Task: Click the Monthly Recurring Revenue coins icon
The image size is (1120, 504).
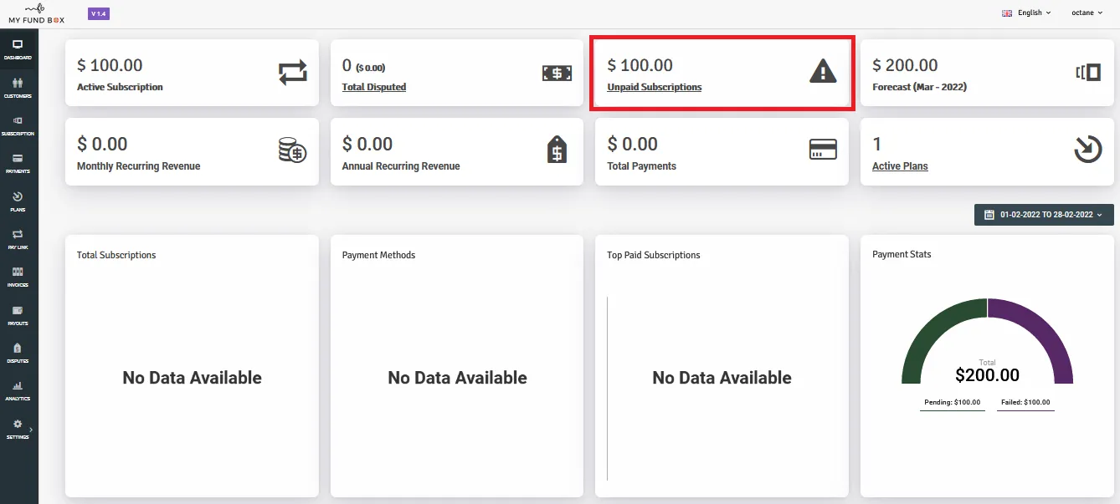Action: [293, 151]
